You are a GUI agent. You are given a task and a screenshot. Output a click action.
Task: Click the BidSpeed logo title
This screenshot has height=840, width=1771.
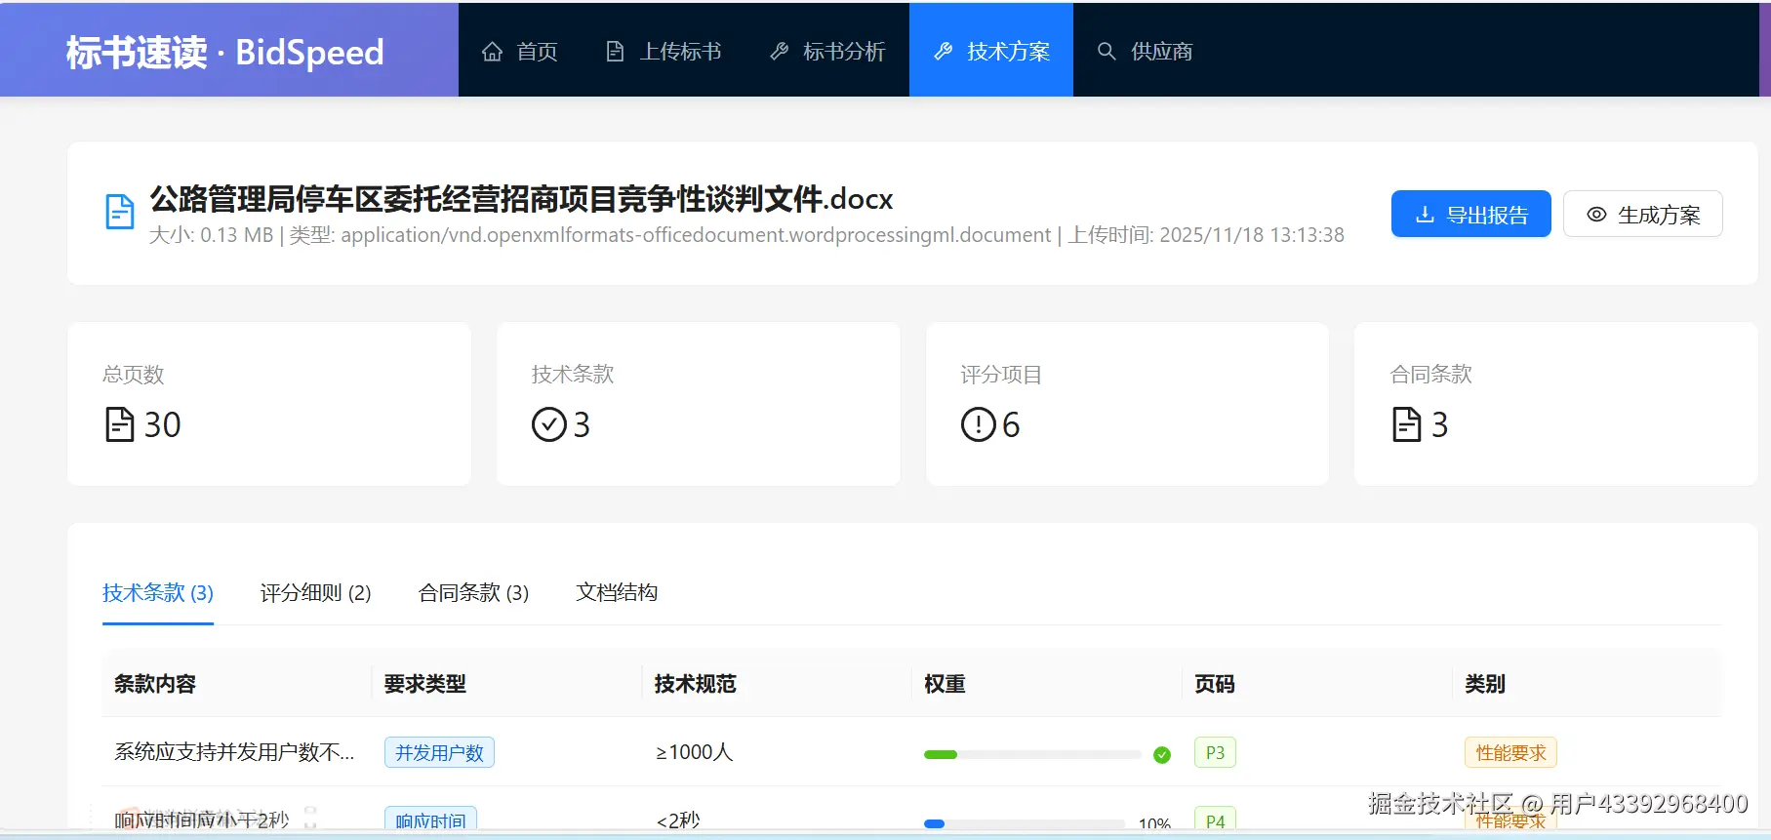point(225,52)
